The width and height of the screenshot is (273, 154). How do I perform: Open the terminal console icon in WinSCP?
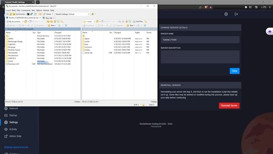pos(28,14)
